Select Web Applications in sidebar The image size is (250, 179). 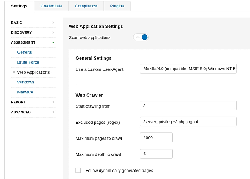pyautogui.click(x=33, y=72)
